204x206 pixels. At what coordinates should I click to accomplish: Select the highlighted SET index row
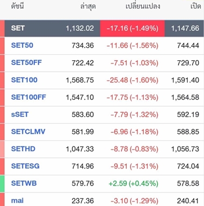tap(104, 28)
